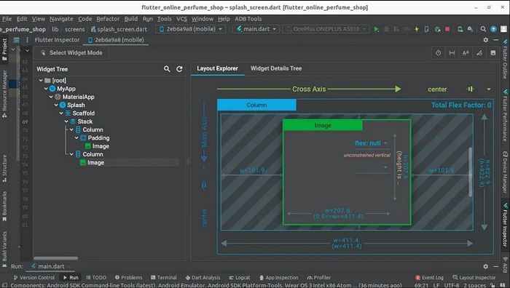Open the 2eb6a9a8 (mobile) device selector
Image resolution: width=510 pixels, height=288 pixels.
[191, 29]
